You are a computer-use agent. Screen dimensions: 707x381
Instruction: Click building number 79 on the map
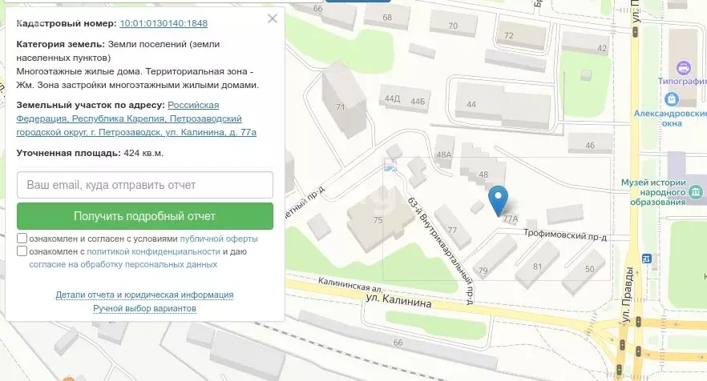(483, 271)
